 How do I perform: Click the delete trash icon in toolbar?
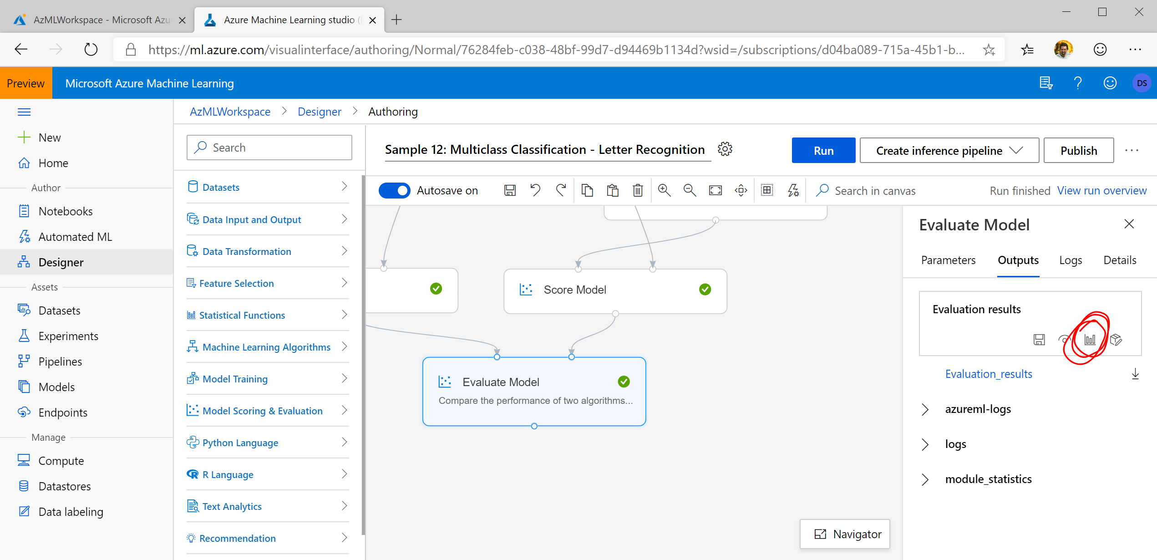[638, 190]
